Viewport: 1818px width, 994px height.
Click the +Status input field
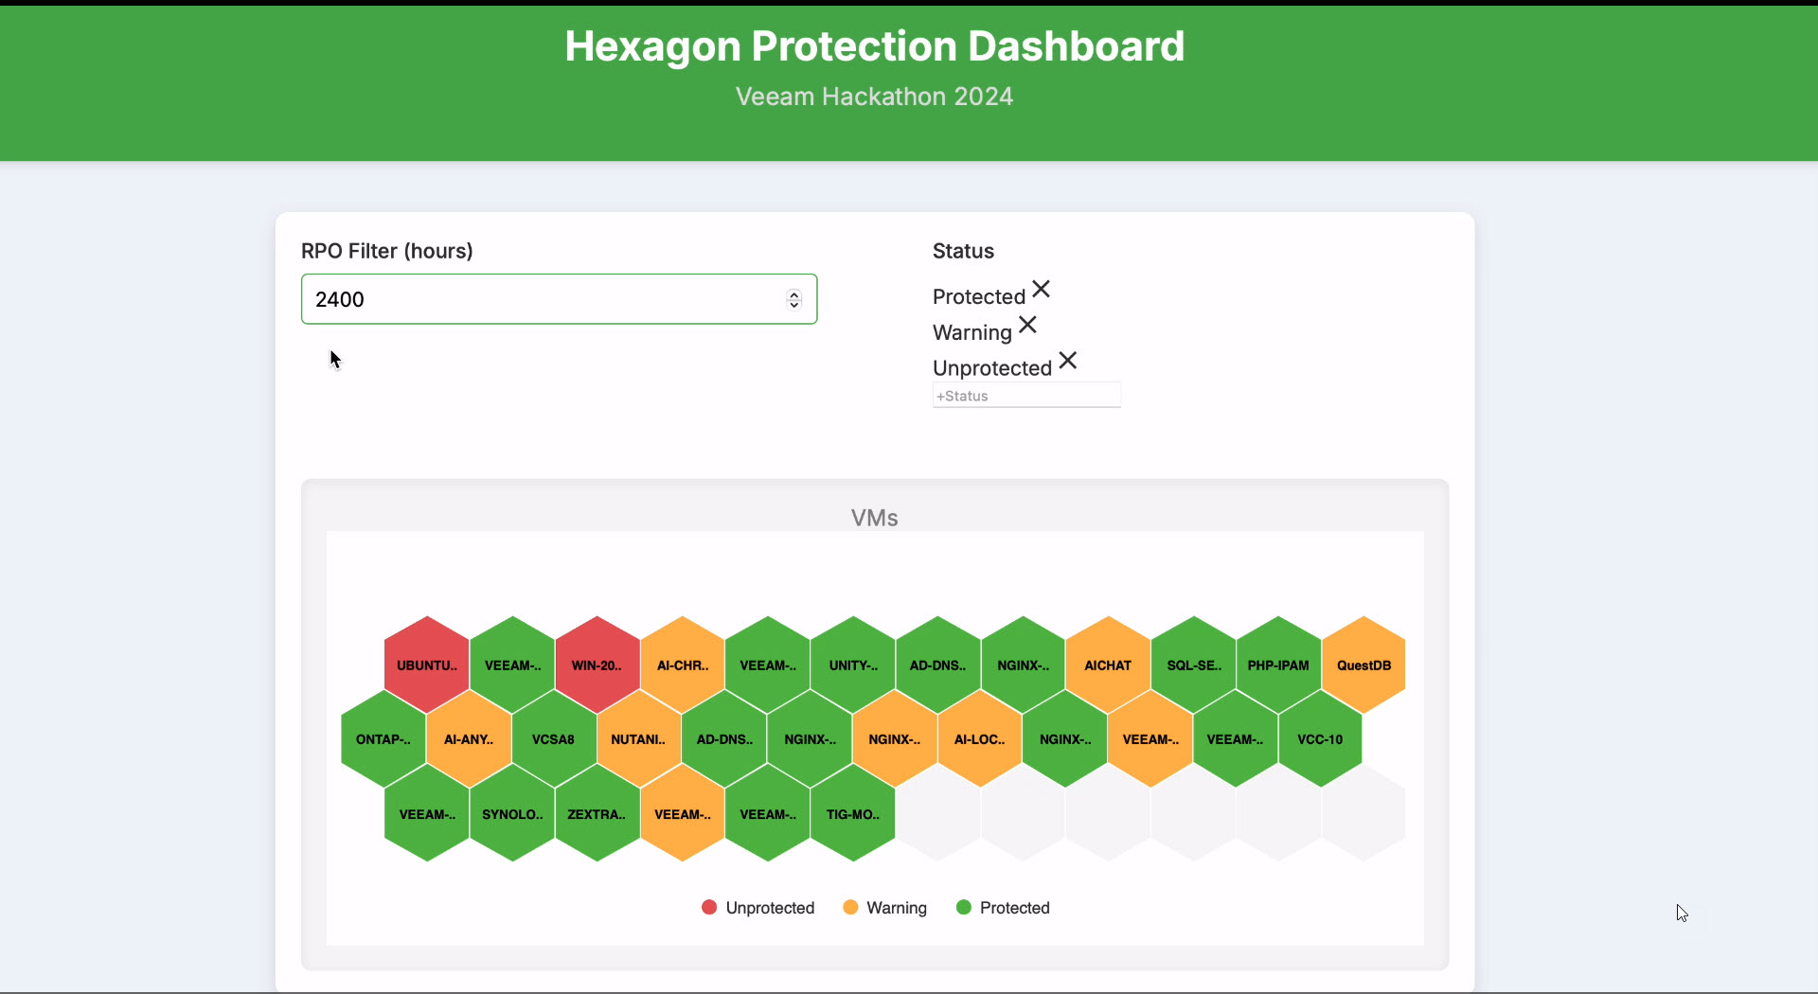tap(1026, 395)
